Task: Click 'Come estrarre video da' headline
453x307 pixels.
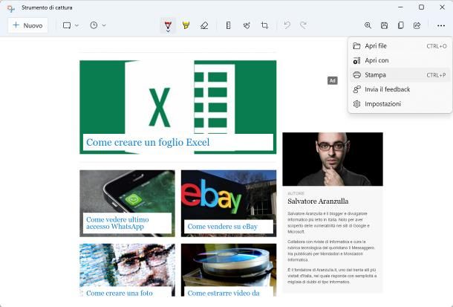Action: pyautogui.click(x=224, y=293)
